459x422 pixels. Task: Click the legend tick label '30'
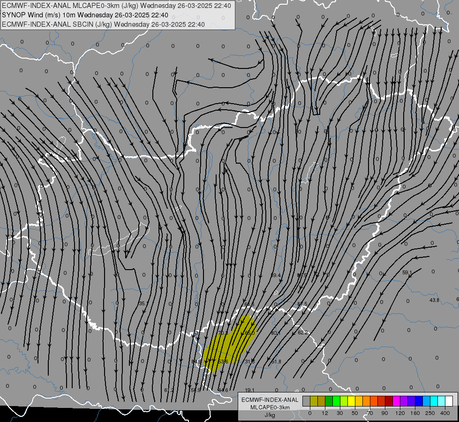tap(340, 413)
